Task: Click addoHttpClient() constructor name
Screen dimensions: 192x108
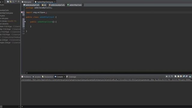Action: tap(45, 22)
